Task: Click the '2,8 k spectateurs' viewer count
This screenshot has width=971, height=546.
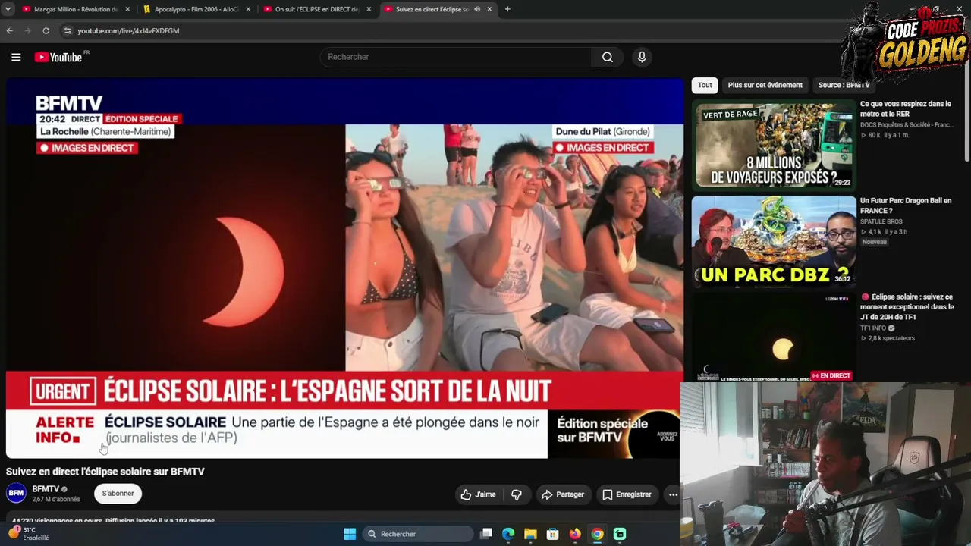Action: point(888,338)
